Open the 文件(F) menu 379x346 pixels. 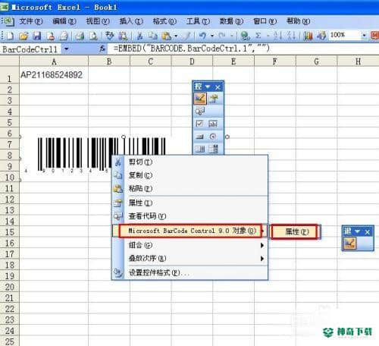31,21
